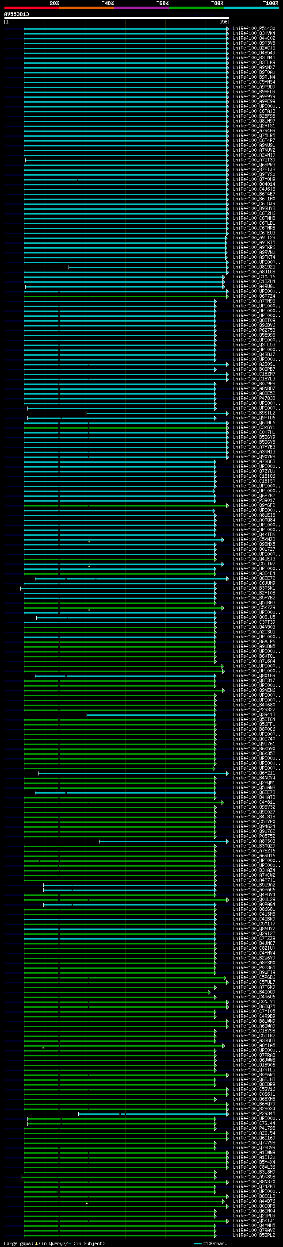Select the UniRef100_C5M1T7 label
This screenshot has width=283, height=1247.
[x=254, y=924]
